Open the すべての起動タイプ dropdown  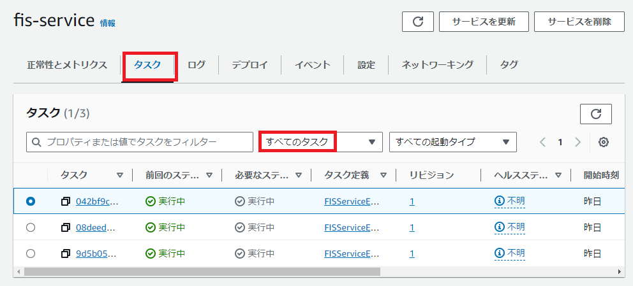click(453, 142)
